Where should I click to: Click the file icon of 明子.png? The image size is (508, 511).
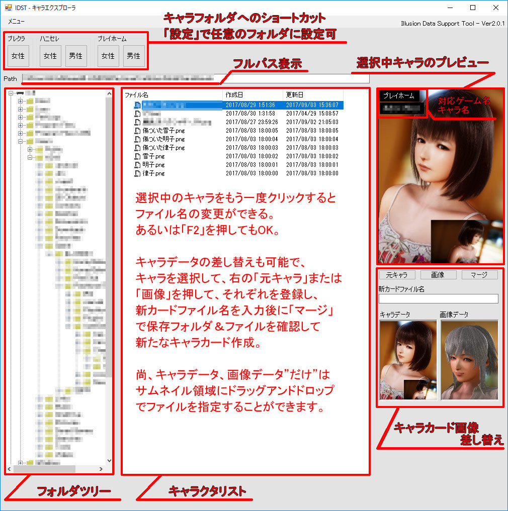tap(137, 165)
